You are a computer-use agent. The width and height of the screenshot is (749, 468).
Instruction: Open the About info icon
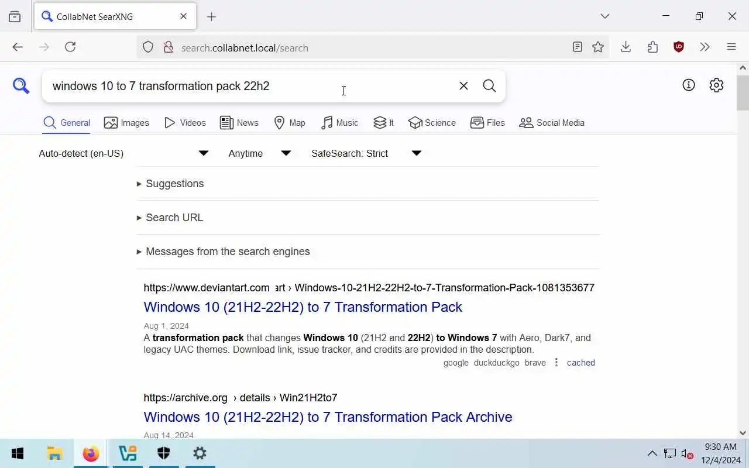coord(689,85)
